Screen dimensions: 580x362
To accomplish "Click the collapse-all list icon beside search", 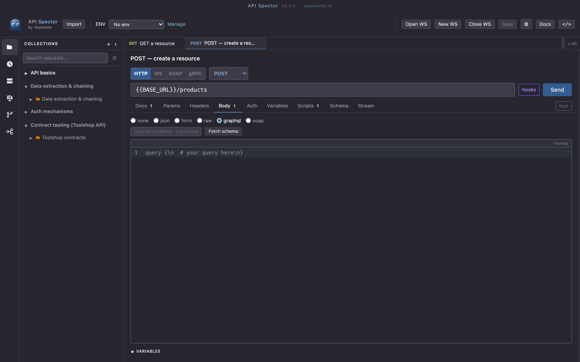I will point(115,58).
